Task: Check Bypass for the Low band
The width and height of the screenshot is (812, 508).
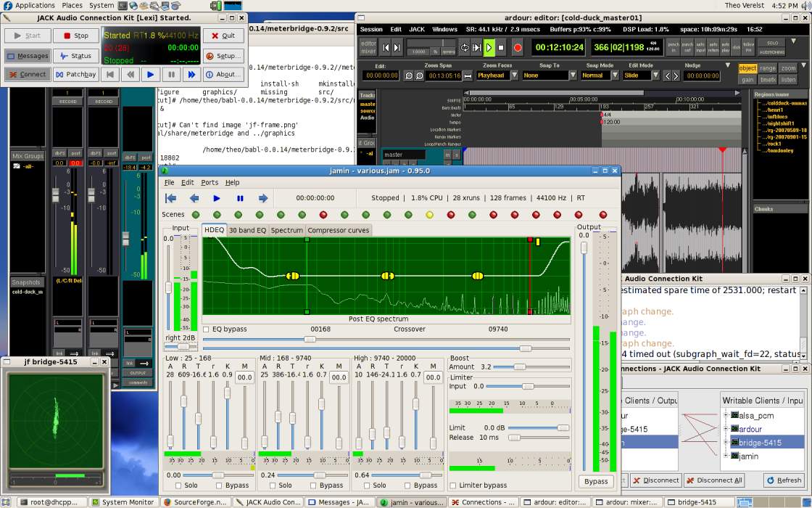Action: pyautogui.click(x=219, y=486)
